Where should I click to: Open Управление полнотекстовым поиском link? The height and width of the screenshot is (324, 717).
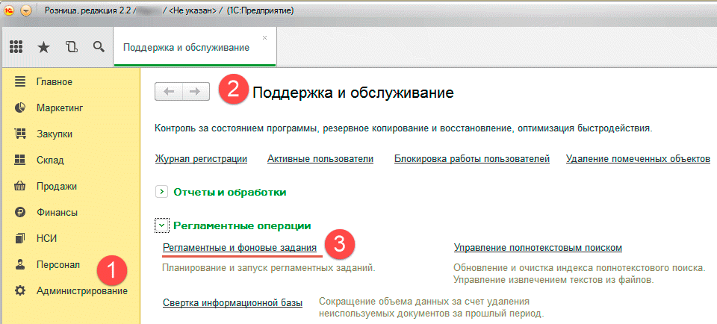538,248
